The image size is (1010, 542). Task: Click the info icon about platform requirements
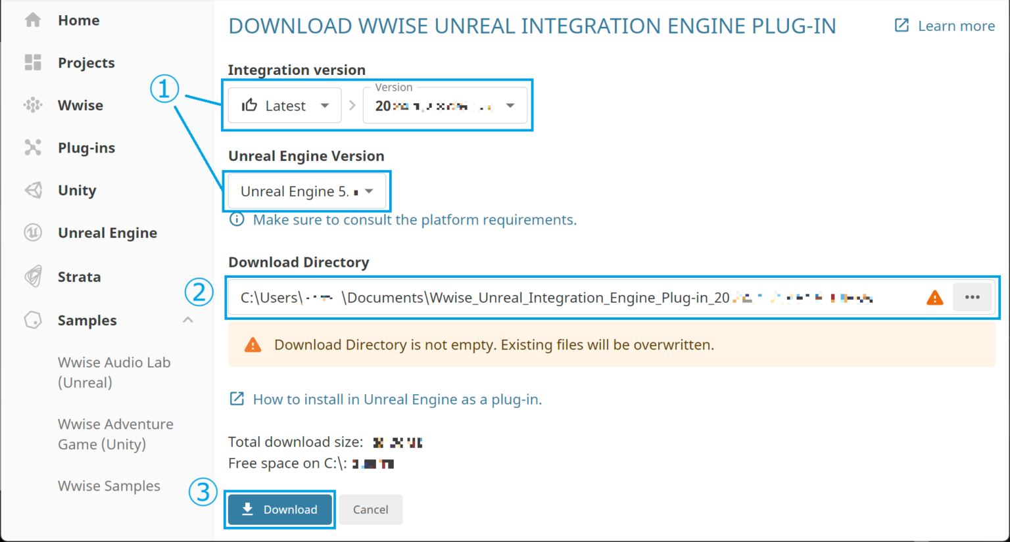(237, 219)
